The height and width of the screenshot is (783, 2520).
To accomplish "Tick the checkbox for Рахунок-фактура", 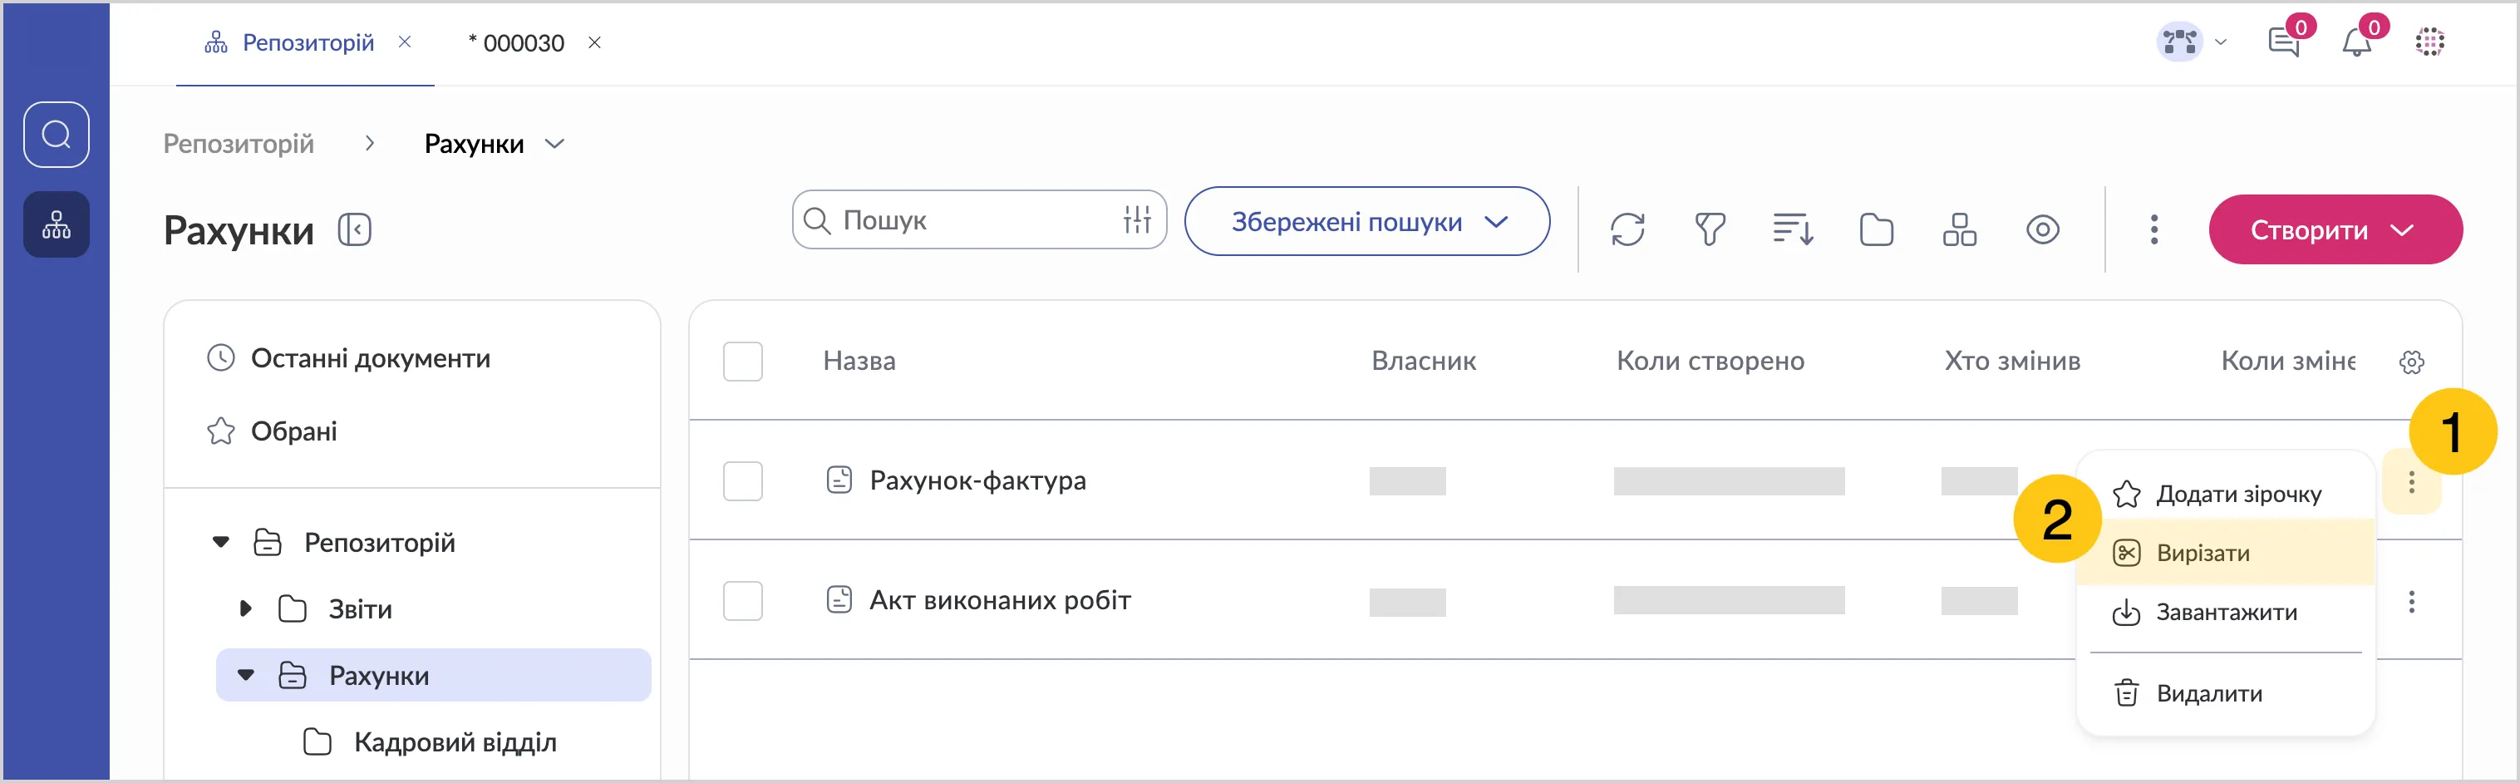I will pyautogui.click(x=742, y=480).
